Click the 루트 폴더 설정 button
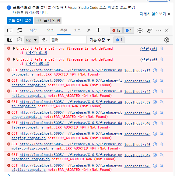175x176 pixels. 20,20
